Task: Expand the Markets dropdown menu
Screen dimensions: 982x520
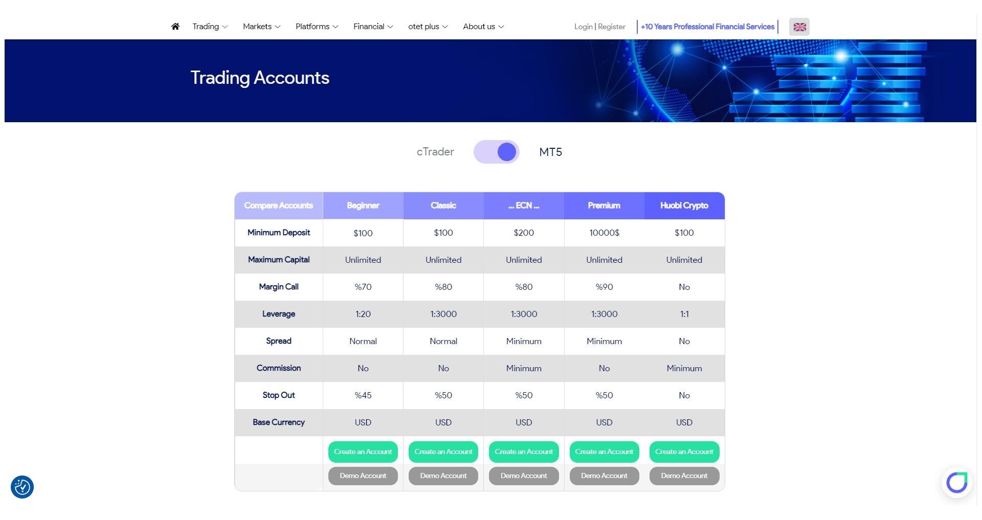Action: coord(261,27)
